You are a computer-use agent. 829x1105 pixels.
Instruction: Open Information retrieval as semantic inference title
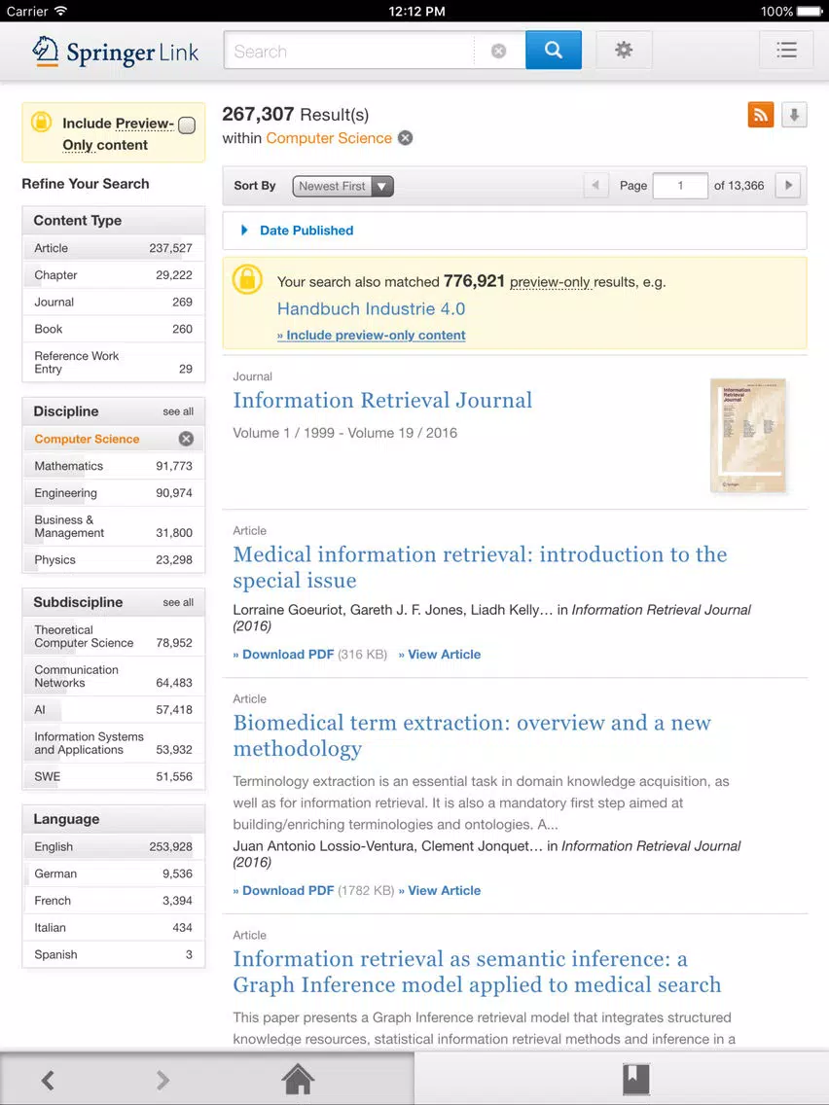pyautogui.click(x=477, y=972)
